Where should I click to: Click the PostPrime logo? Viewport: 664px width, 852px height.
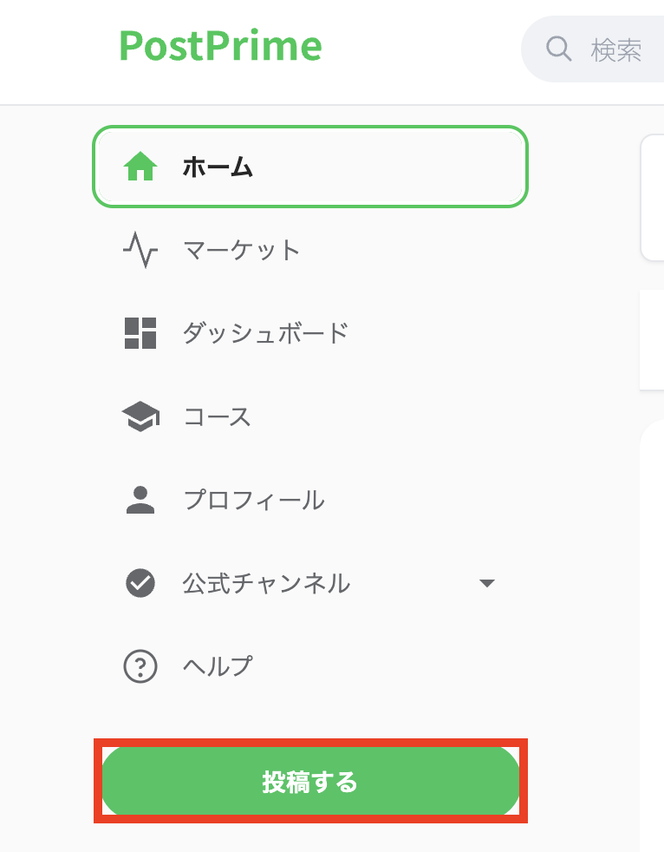pos(221,47)
